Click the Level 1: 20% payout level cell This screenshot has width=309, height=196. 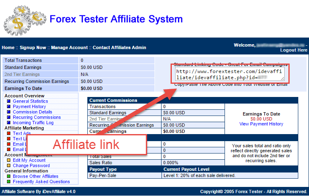point(230,175)
